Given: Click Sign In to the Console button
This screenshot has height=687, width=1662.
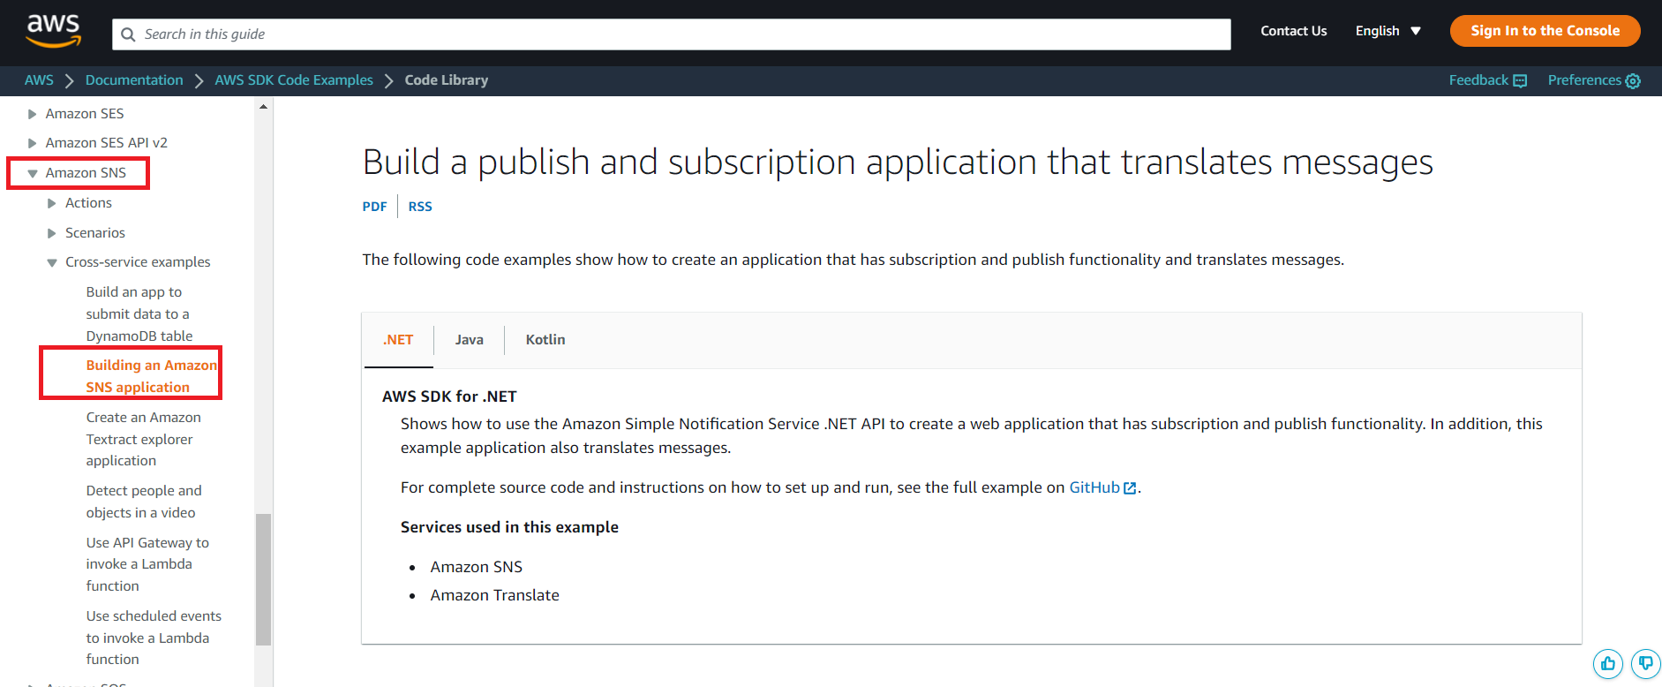Looking at the screenshot, I should pos(1545,31).
